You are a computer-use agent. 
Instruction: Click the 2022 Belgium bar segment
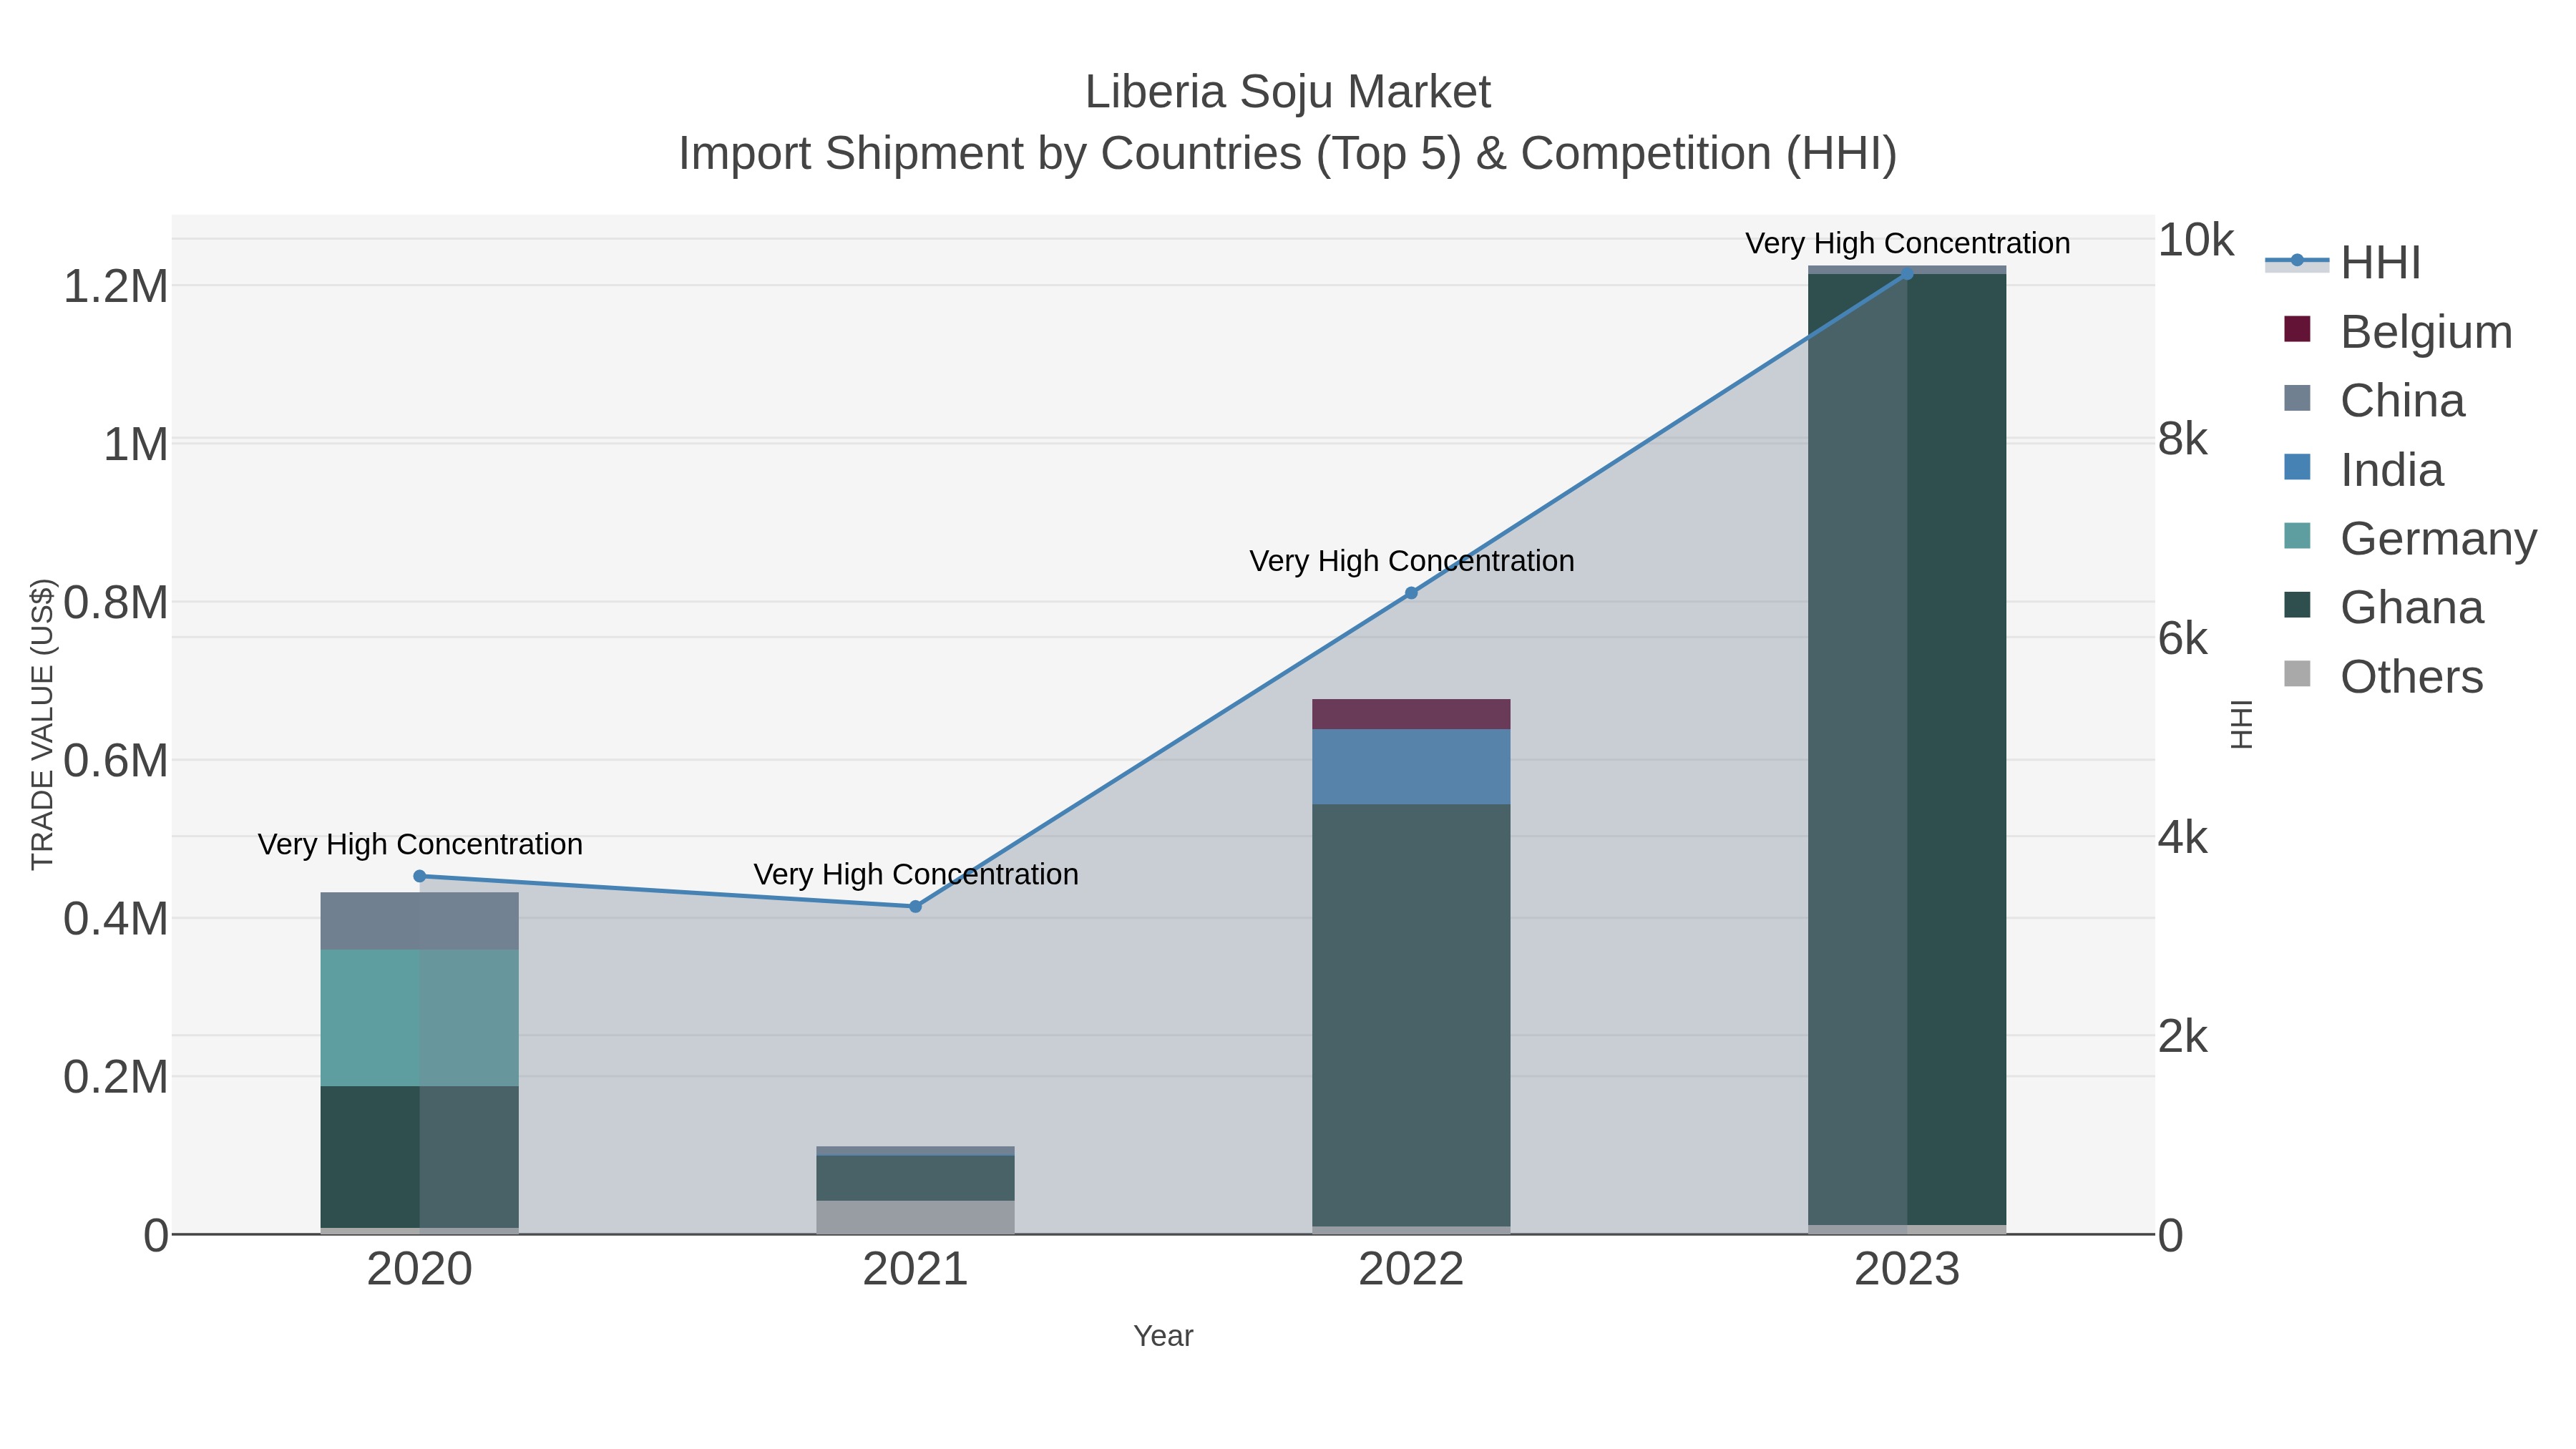point(1411,714)
